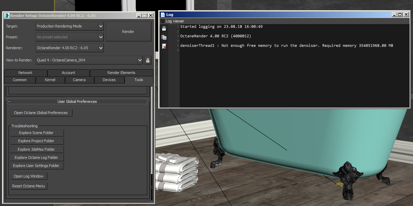Click Explore 3dsMax Folder

click(x=36, y=149)
